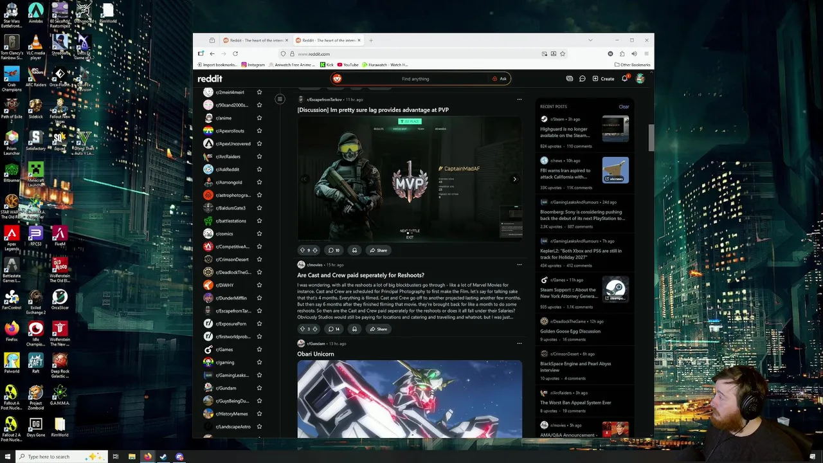Screen dimensions: 823x463
Task: Show next image in Tarkov post gallery
Action: coord(514,179)
